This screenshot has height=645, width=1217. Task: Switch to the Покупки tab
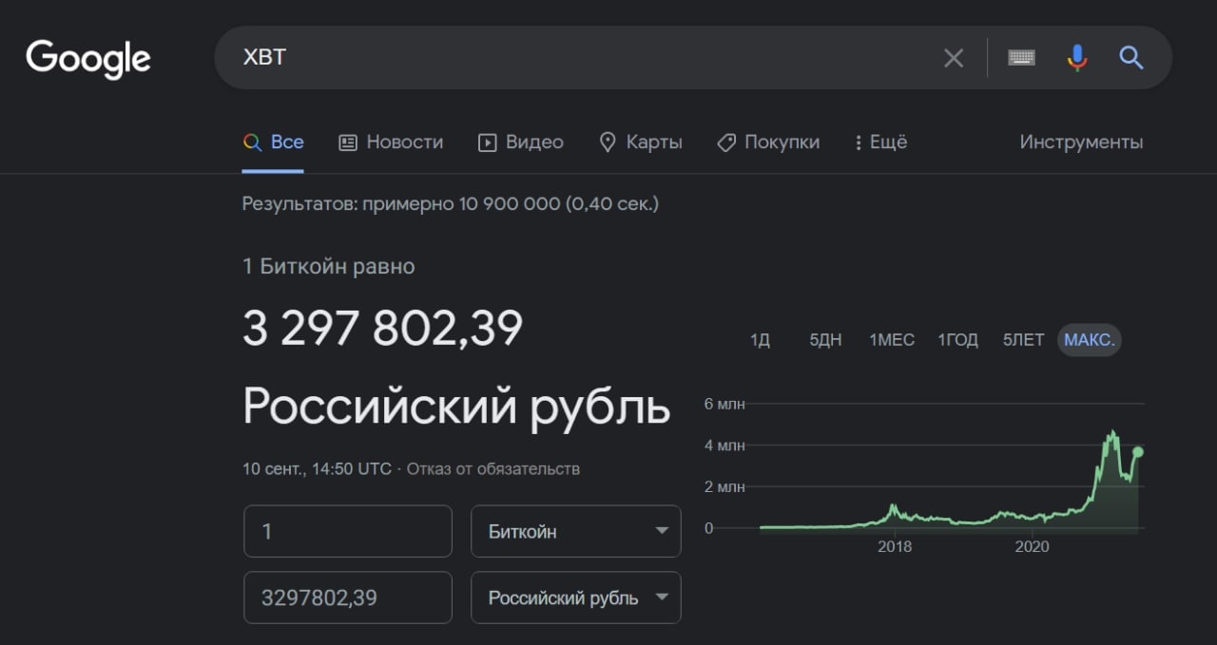pyautogui.click(x=767, y=142)
